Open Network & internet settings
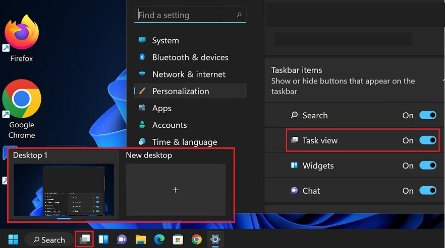The width and height of the screenshot is (445, 248). pos(189,74)
